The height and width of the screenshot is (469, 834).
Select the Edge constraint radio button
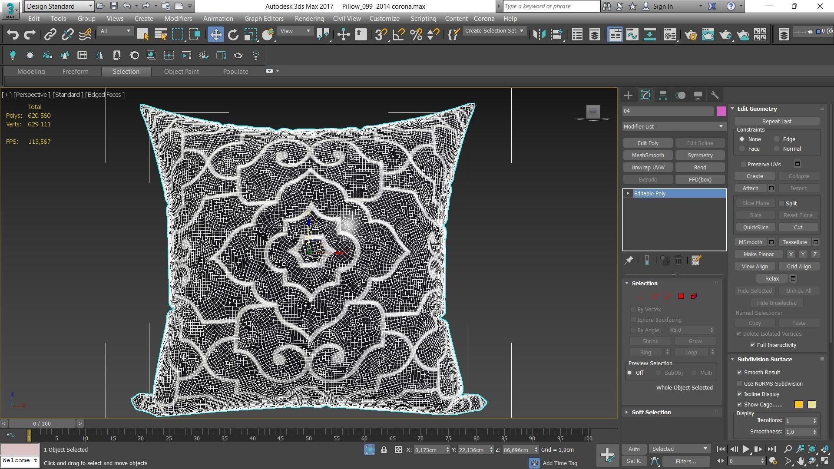pyautogui.click(x=777, y=139)
